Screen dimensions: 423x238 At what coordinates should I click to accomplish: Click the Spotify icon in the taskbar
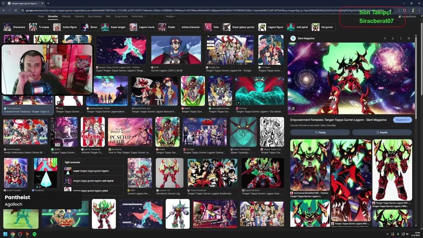click(x=35, y=234)
